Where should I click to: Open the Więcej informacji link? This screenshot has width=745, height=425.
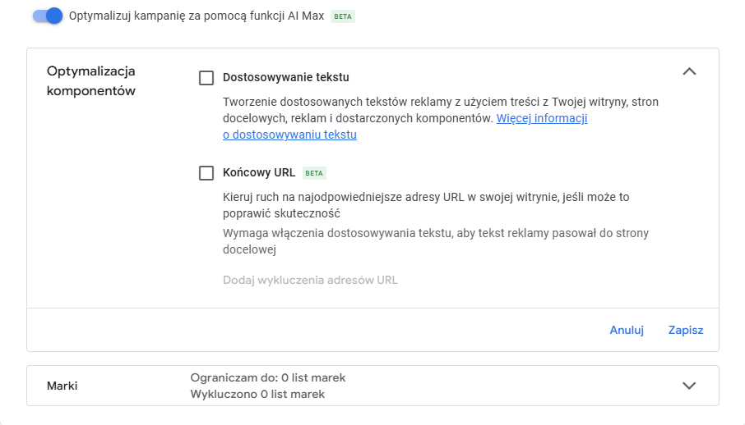(x=541, y=118)
